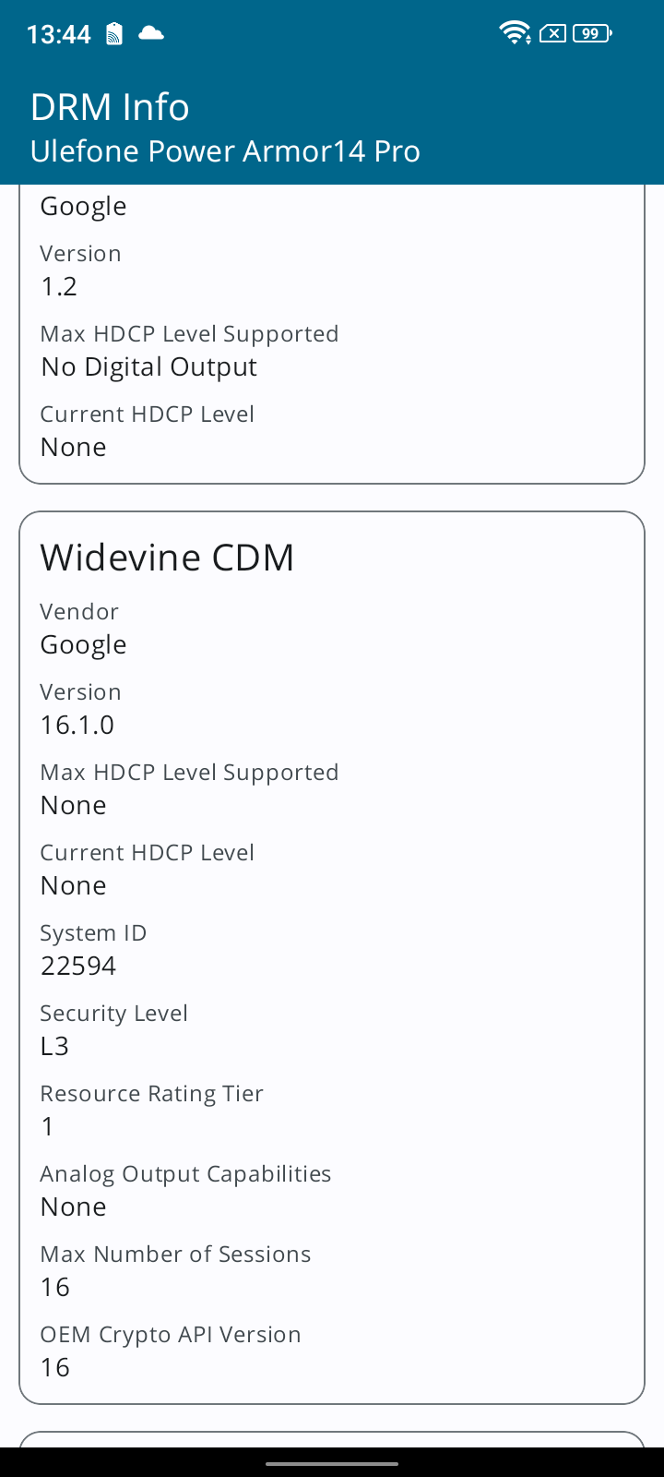
Task: Tap the cloud notification icon
Action: pyautogui.click(x=151, y=33)
